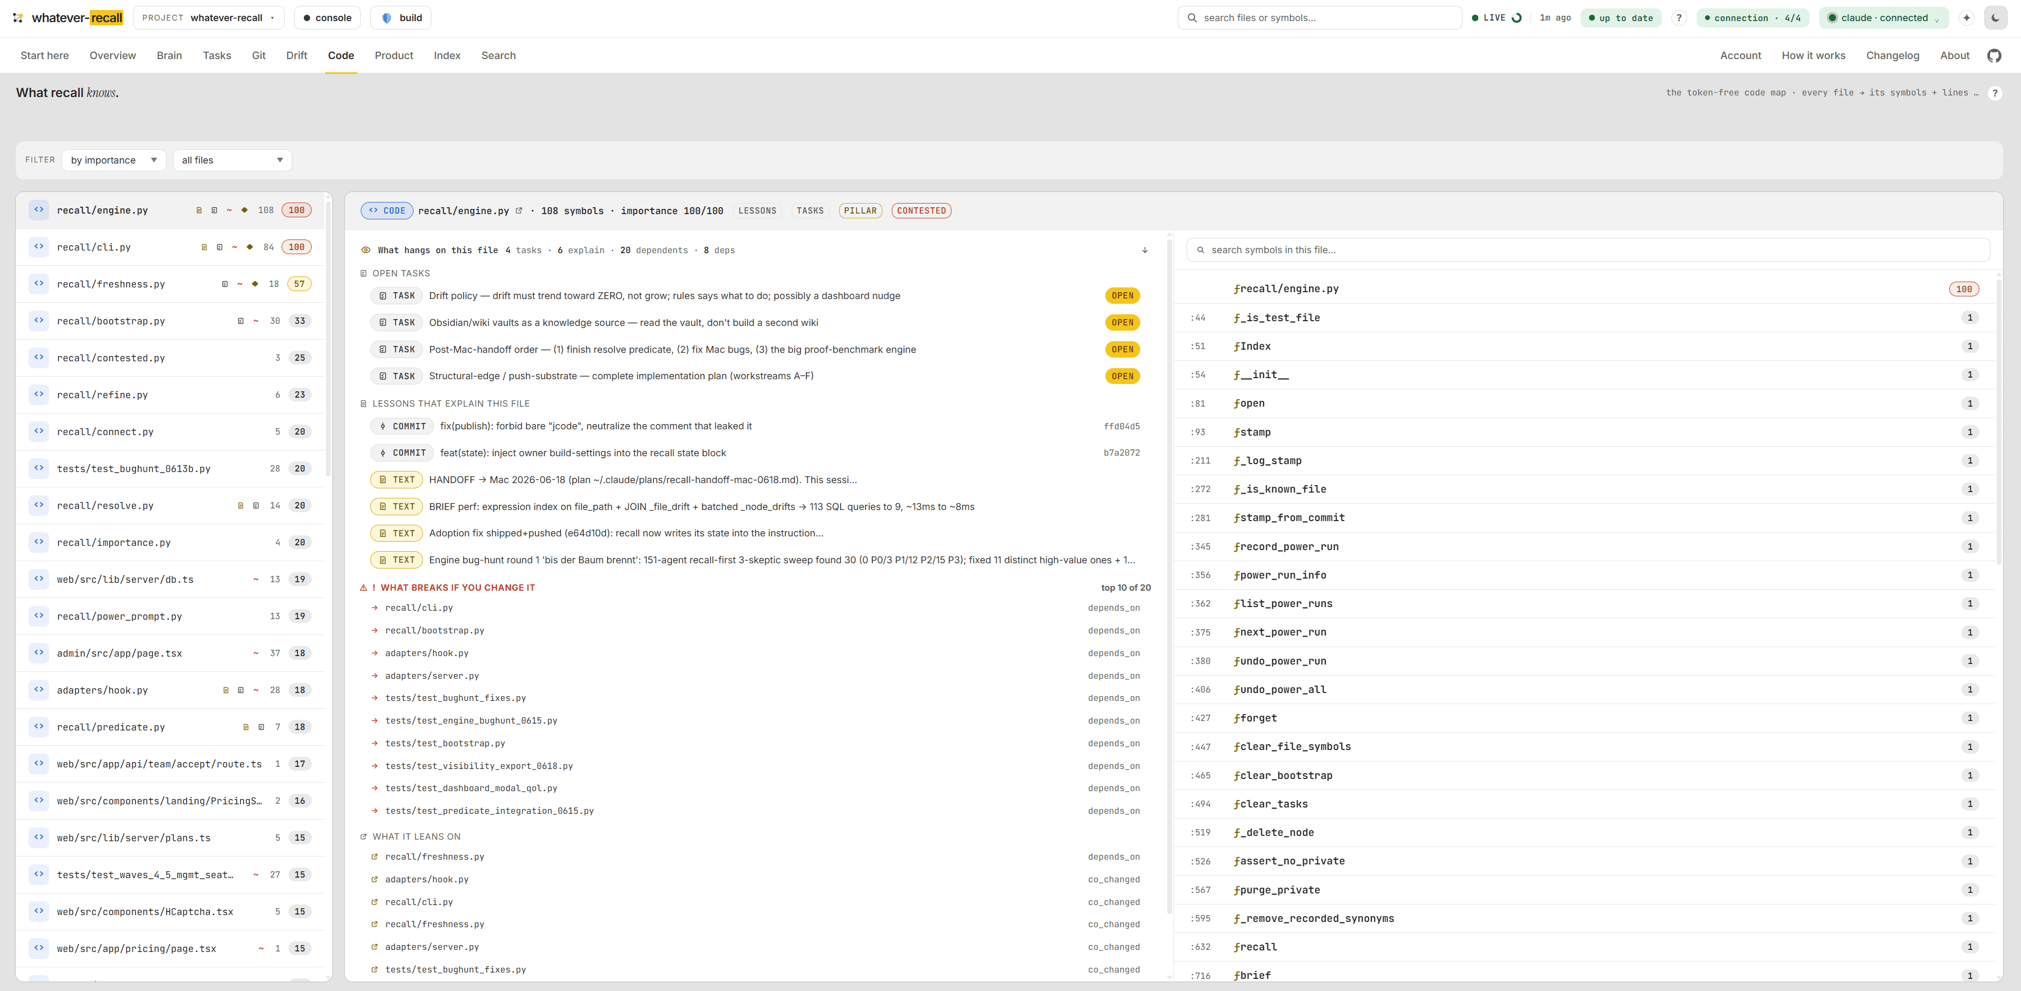Viewport: 2021px width, 991px height.
Task: Open external link icon next to recall/engine.py title
Action: (518, 210)
